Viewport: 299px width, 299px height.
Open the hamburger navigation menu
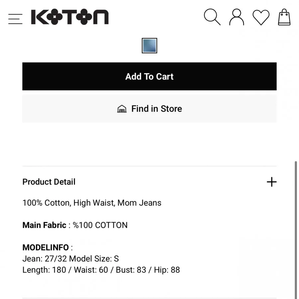pos(15,19)
